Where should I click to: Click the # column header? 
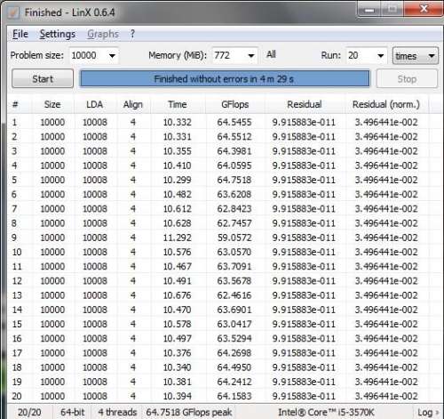tap(15, 104)
